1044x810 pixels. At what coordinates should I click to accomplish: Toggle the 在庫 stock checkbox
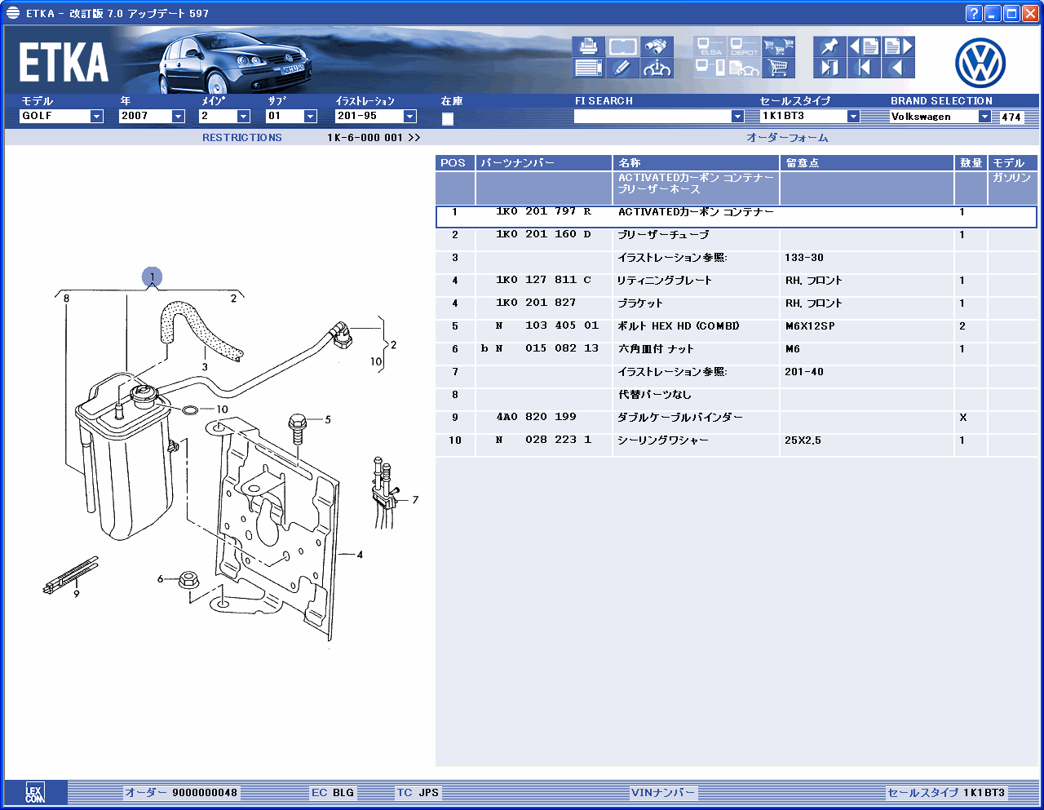(447, 119)
